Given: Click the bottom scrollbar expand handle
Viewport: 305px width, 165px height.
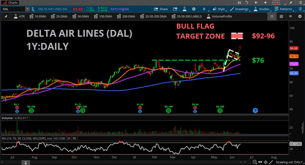Looking at the screenshot, I should [25, 162].
